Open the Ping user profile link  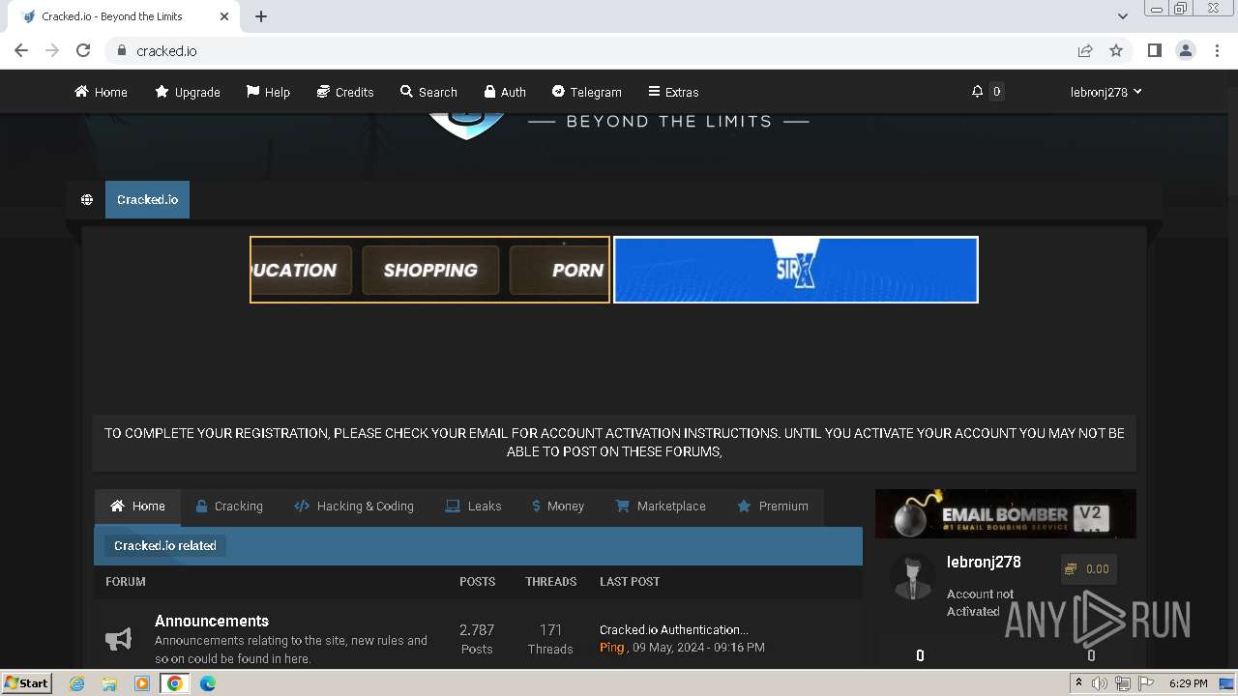611,648
